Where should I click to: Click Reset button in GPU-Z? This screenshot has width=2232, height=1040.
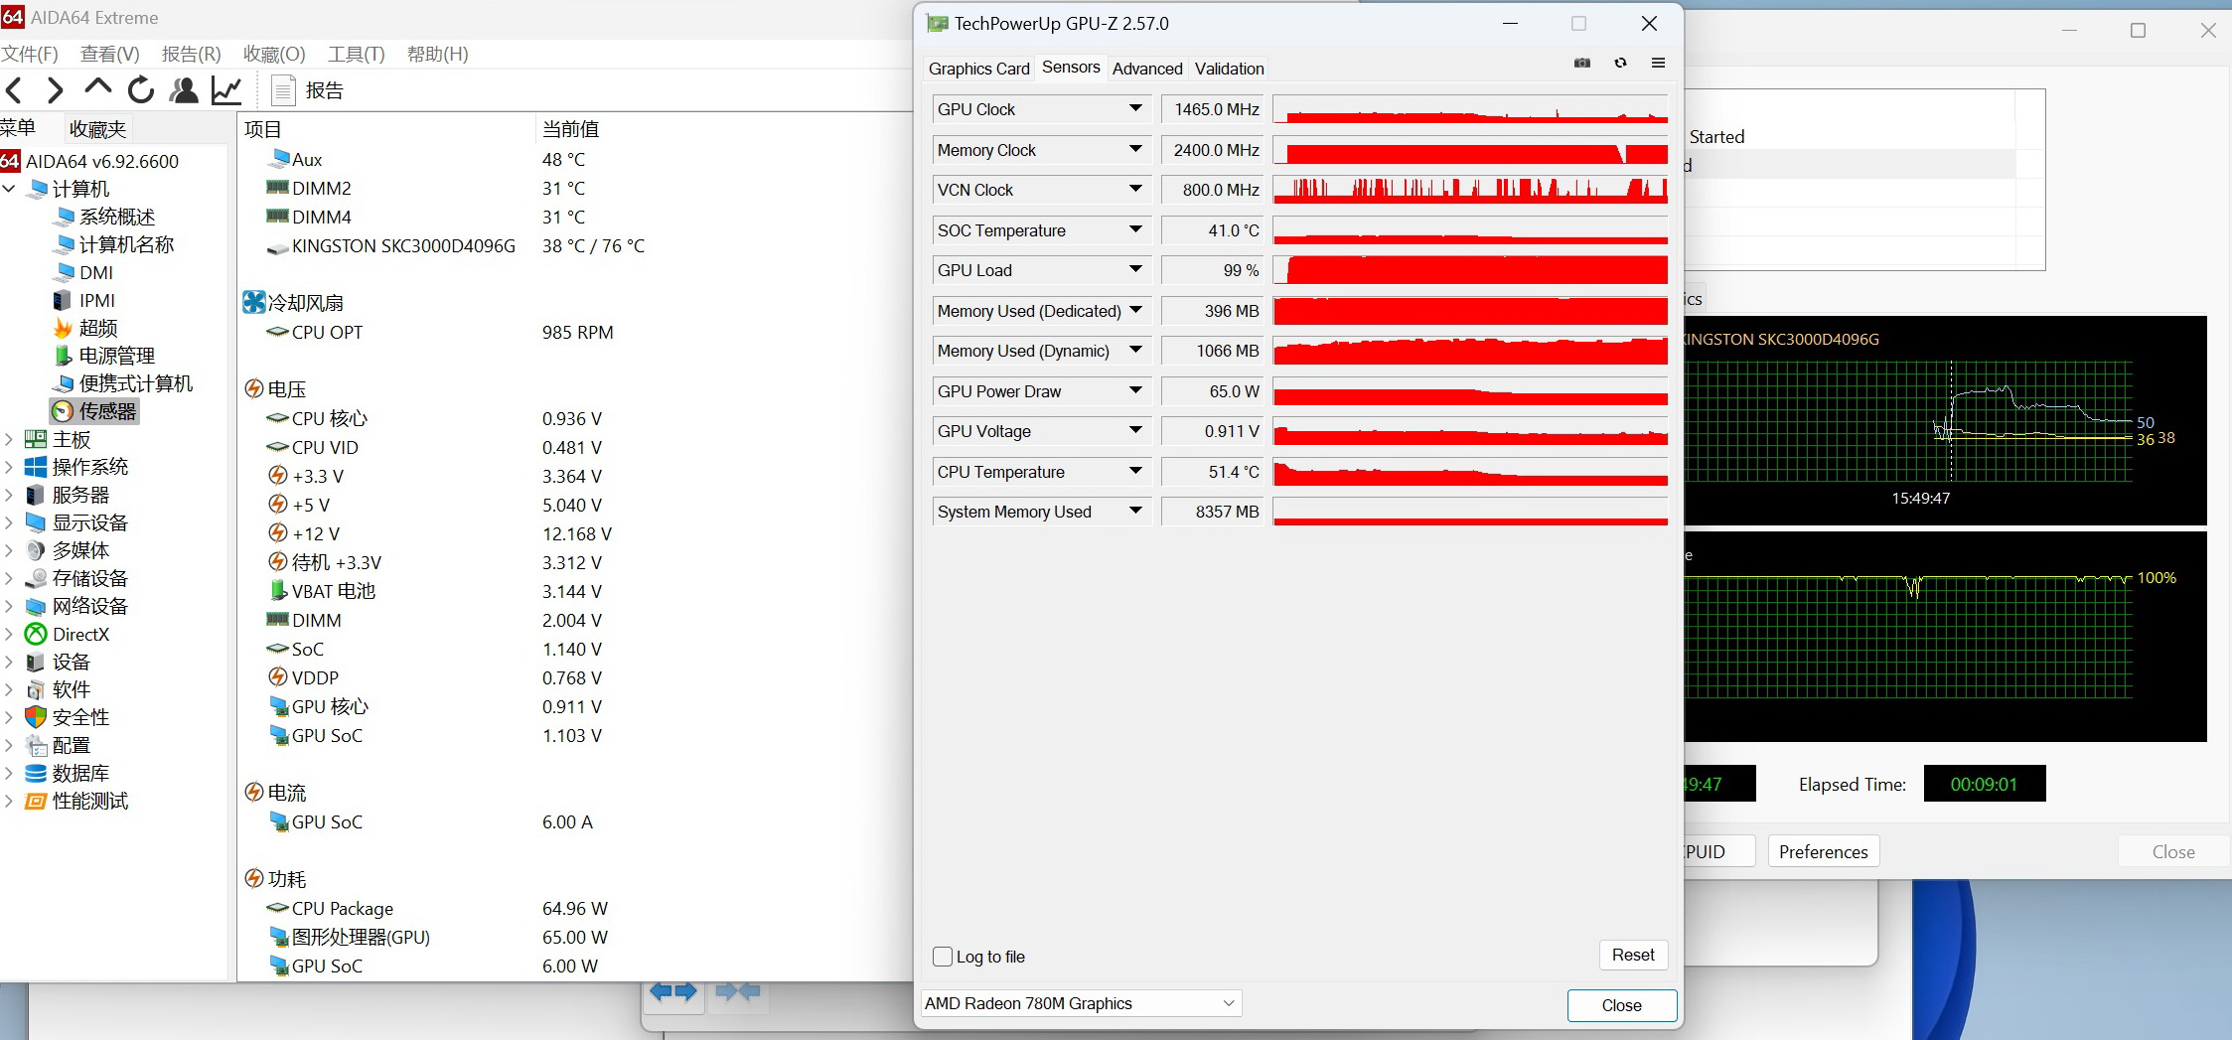coord(1633,955)
